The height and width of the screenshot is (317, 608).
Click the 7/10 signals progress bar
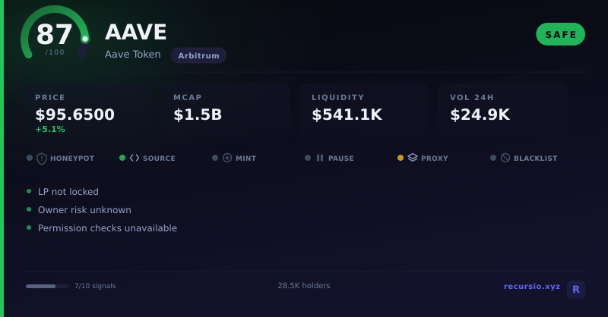(47, 287)
